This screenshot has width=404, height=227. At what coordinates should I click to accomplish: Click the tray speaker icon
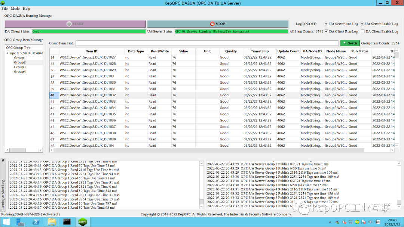coord(344,222)
